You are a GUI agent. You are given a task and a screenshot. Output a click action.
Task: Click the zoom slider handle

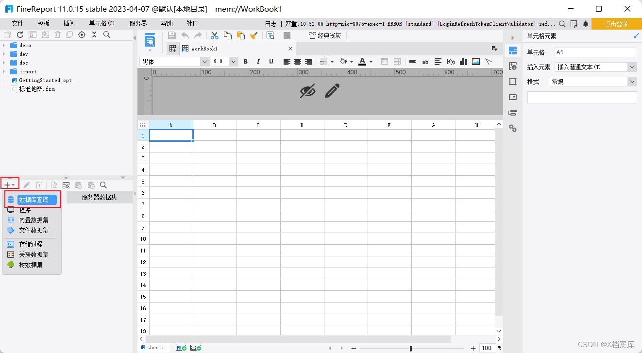coord(411,348)
